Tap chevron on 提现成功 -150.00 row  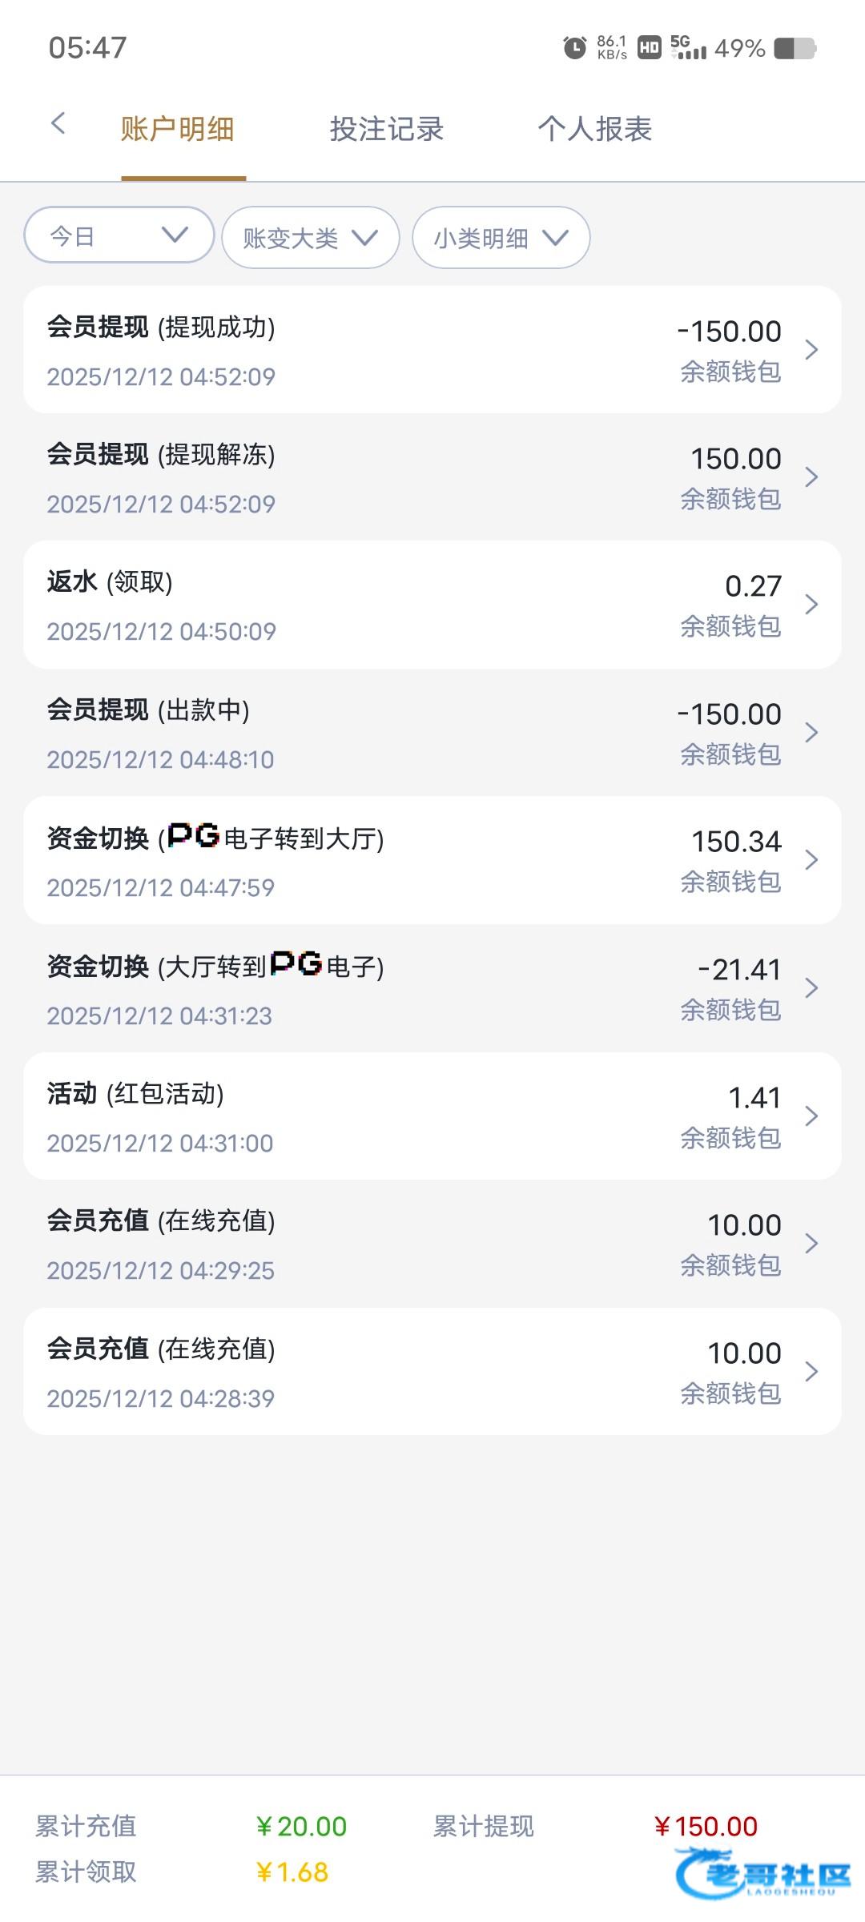pos(811,350)
